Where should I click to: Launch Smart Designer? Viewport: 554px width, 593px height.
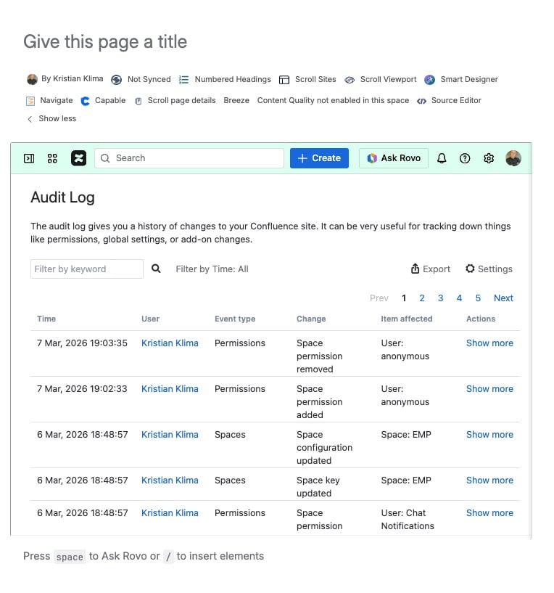coord(461,79)
